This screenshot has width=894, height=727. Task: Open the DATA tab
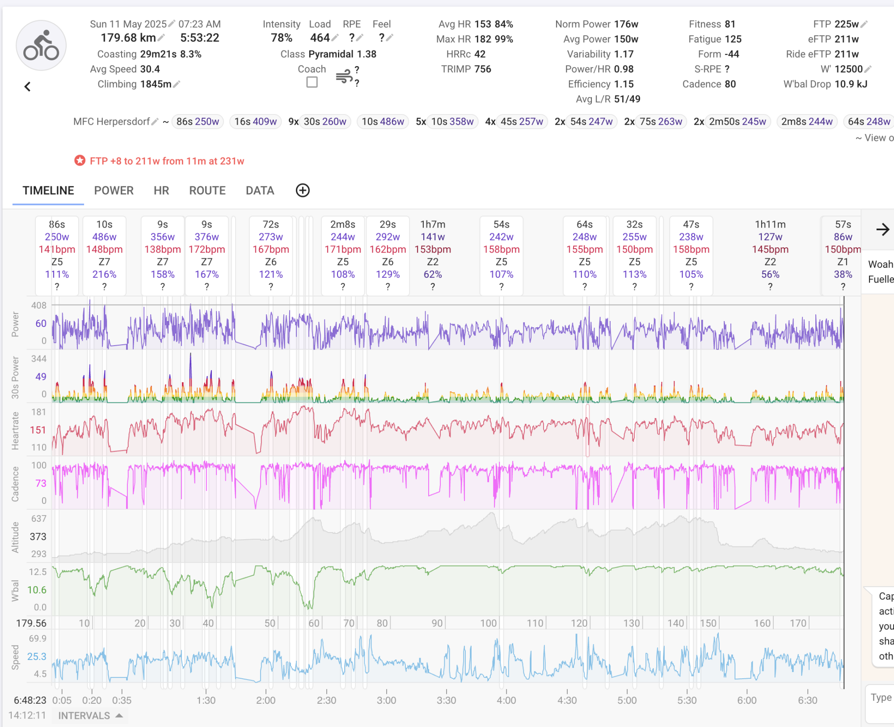click(260, 190)
